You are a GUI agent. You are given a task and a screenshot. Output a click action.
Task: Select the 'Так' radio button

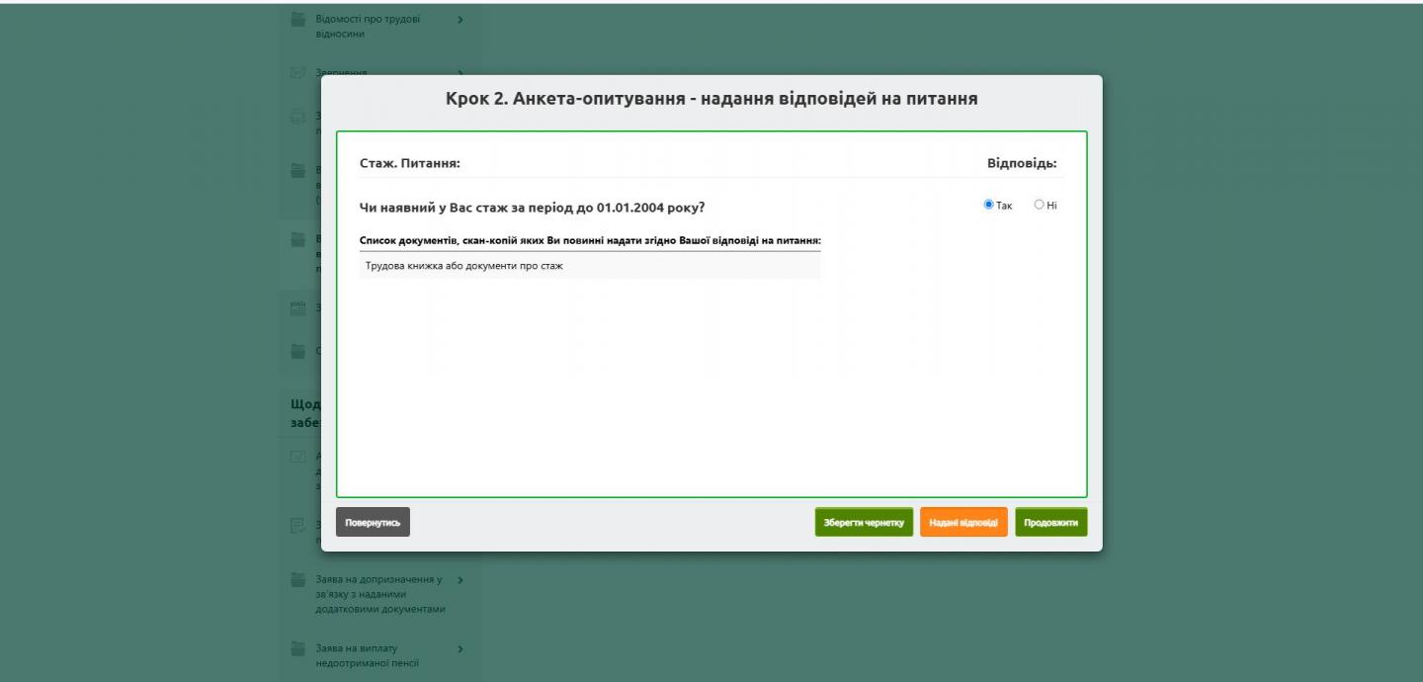tap(989, 206)
